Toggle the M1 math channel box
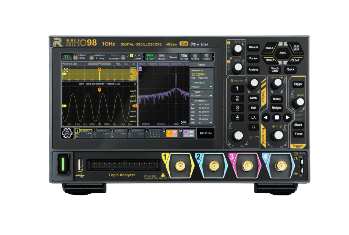The image size is (349, 235). [186, 132]
